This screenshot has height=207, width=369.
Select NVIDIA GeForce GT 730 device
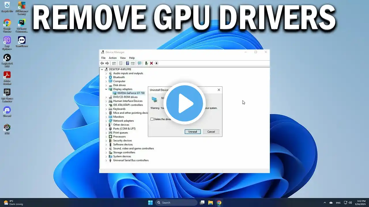point(131,93)
